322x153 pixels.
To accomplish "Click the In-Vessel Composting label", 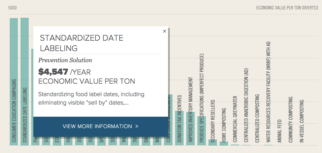I will click(x=301, y=121).
